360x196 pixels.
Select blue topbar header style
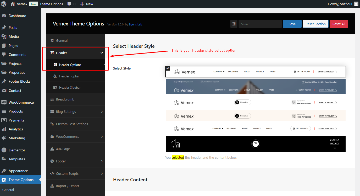click(x=256, y=87)
